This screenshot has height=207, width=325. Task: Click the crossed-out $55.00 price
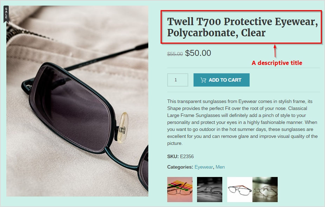175,54
